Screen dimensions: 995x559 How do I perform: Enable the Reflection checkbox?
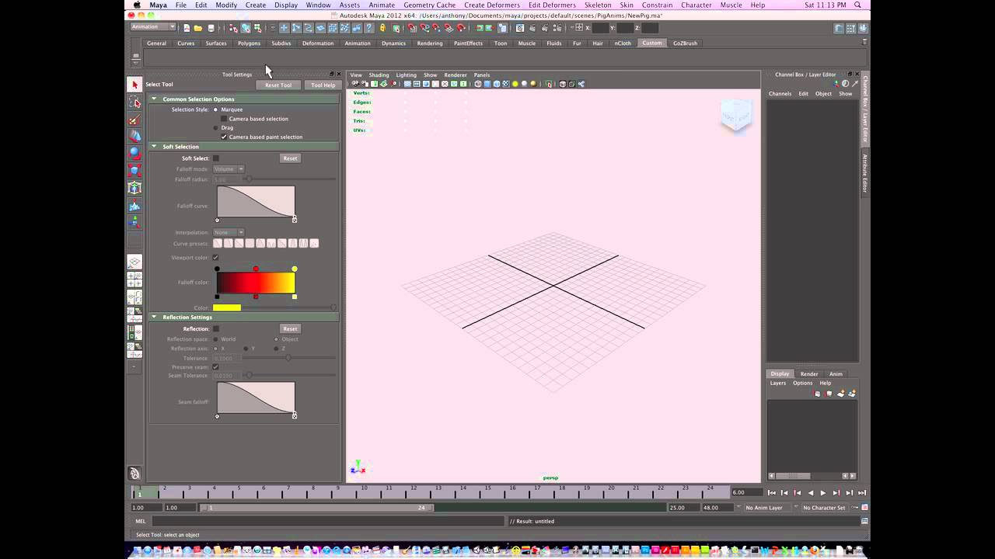tap(216, 328)
